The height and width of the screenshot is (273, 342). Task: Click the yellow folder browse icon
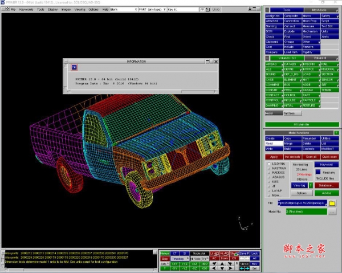pyautogui.click(x=332, y=203)
